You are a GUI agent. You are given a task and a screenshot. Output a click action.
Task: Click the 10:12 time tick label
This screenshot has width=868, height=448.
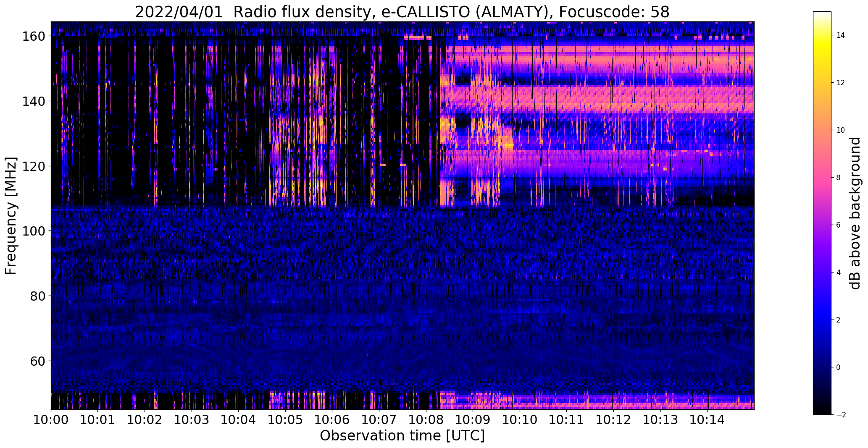613,419
